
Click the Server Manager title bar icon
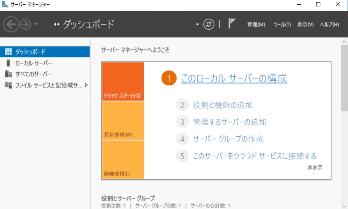(5, 4)
